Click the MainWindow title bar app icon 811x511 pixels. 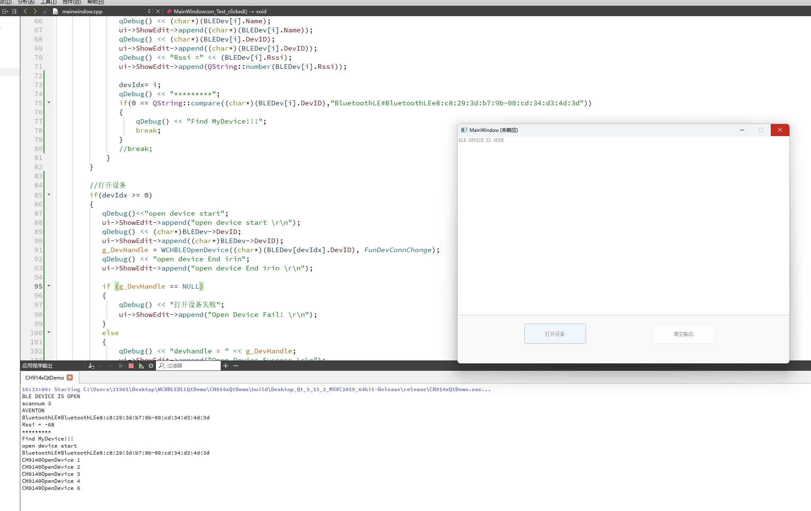pyautogui.click(x=464, y=130)
